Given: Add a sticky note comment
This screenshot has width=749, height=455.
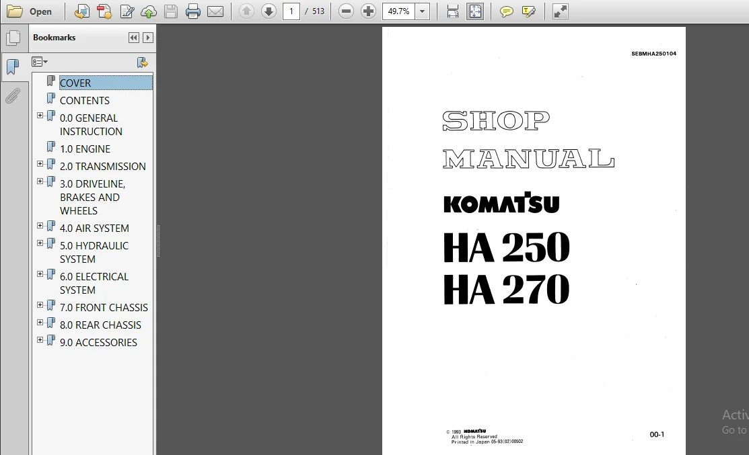Looking at the screenshot, I should (506, 11).
